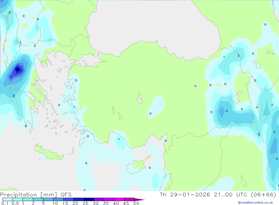The image size is (279, 205).
Task: Click the '30' precipitation peak value
Action: (17, 69)
